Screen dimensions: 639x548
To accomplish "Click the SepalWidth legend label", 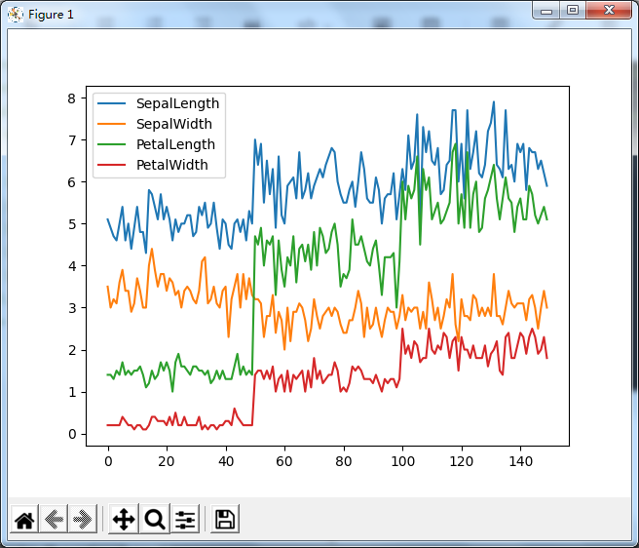I will [x=174, y=124].
